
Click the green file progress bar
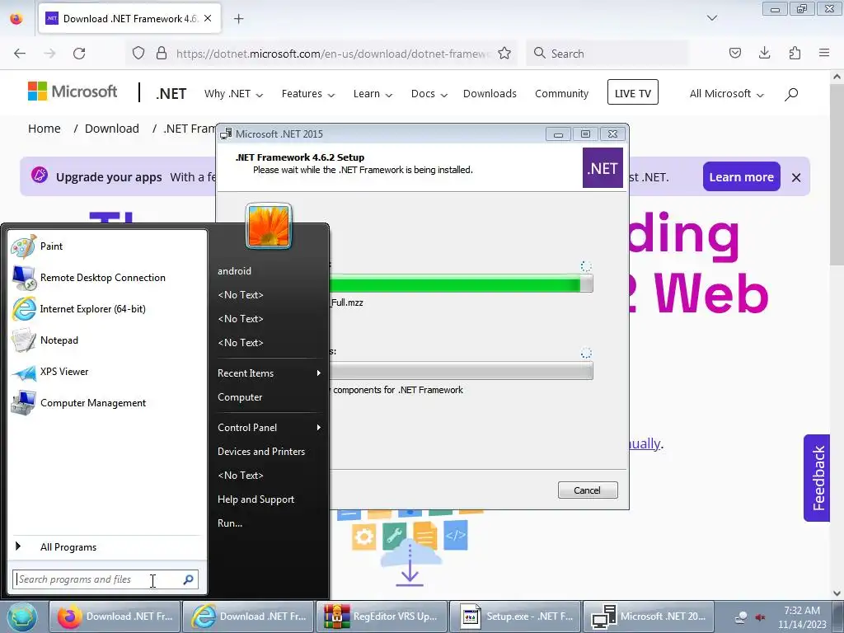[x=461, y=284]
